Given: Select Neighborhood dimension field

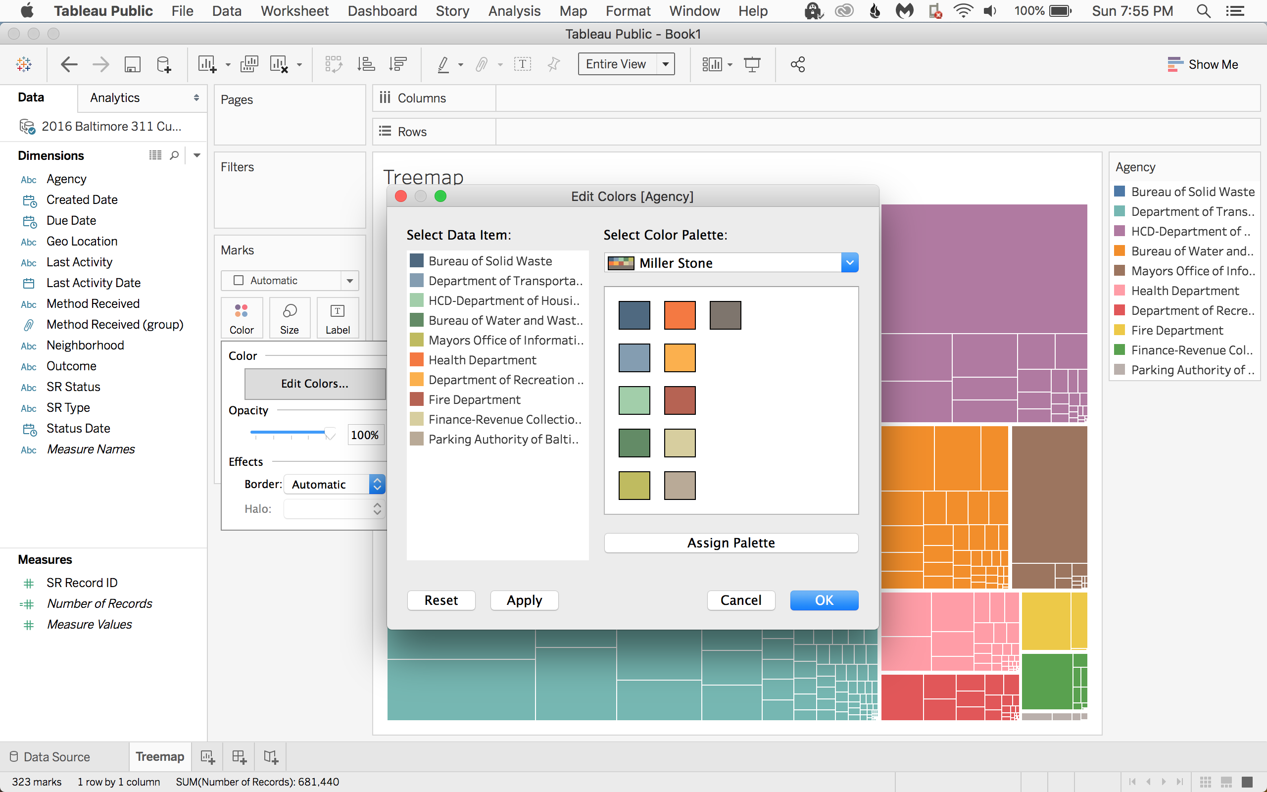Looking at the screenshot, I should [x=85, y=345].
